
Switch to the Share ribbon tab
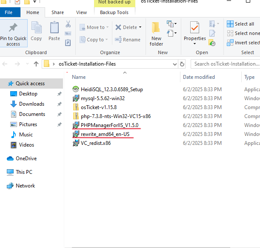pyautogui.click(x=57, y=12)
